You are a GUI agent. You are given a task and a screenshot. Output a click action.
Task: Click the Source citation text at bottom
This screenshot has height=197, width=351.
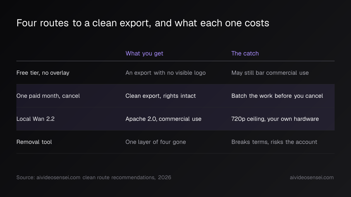coord(94,177)
